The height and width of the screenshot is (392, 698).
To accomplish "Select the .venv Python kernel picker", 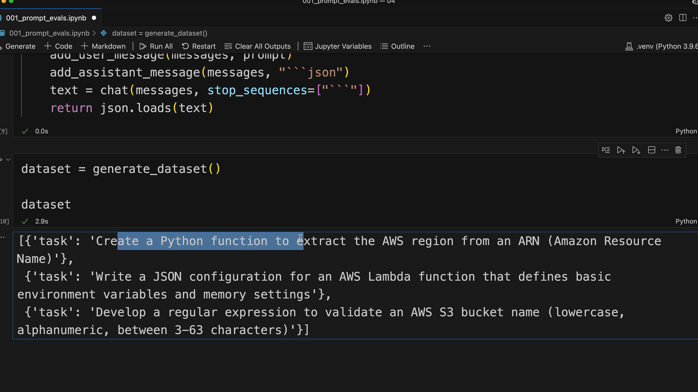I will 662,46.
